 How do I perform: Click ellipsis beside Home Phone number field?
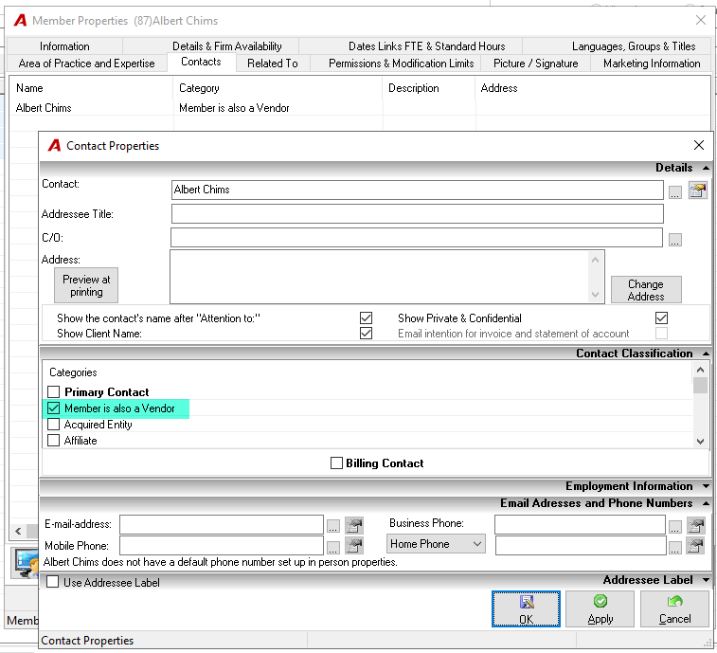pyautogui.click(x=675, y=547)
